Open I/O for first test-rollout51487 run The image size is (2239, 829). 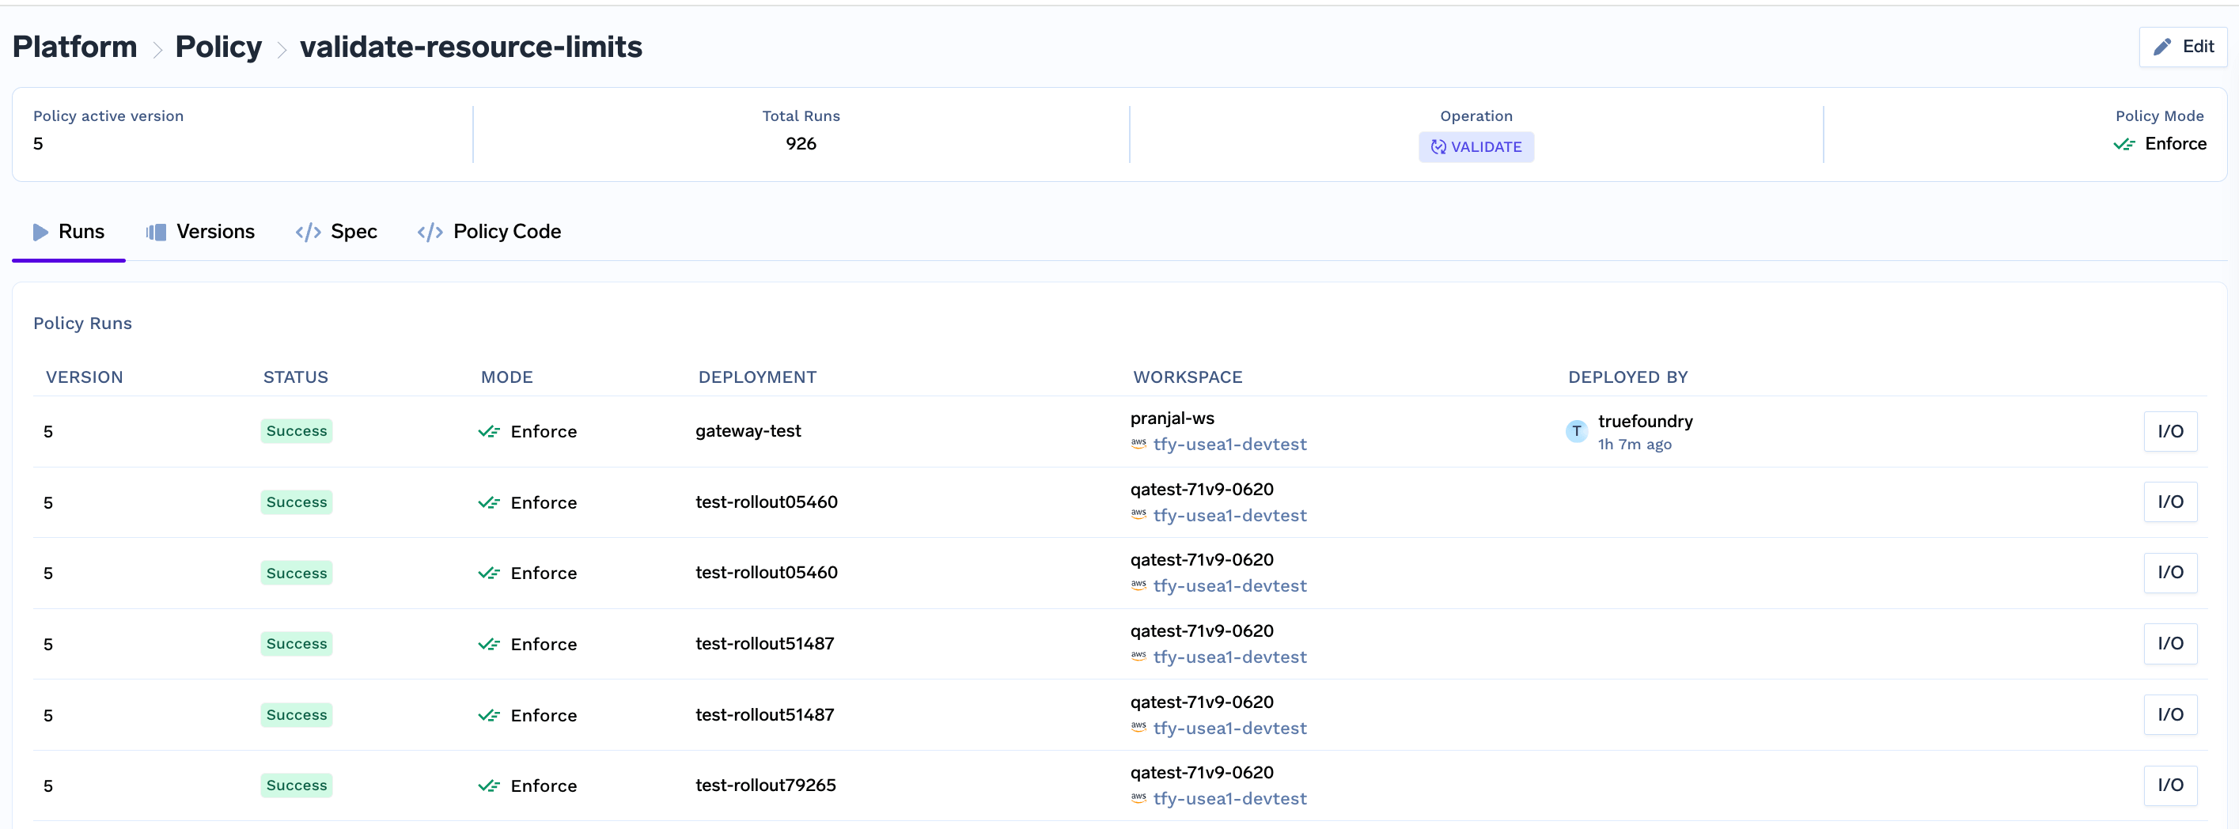click(x=2170, y=644)
